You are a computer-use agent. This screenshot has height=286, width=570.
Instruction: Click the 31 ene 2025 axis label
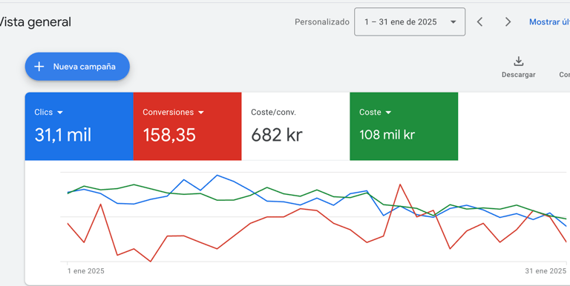point(546,271)
